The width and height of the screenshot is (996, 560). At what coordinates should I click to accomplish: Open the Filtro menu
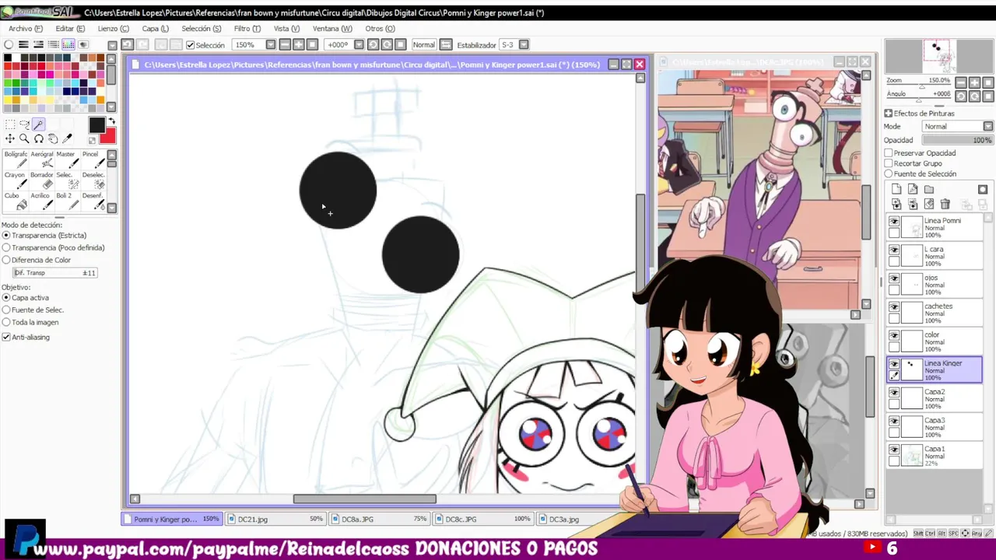coord(247,29)
